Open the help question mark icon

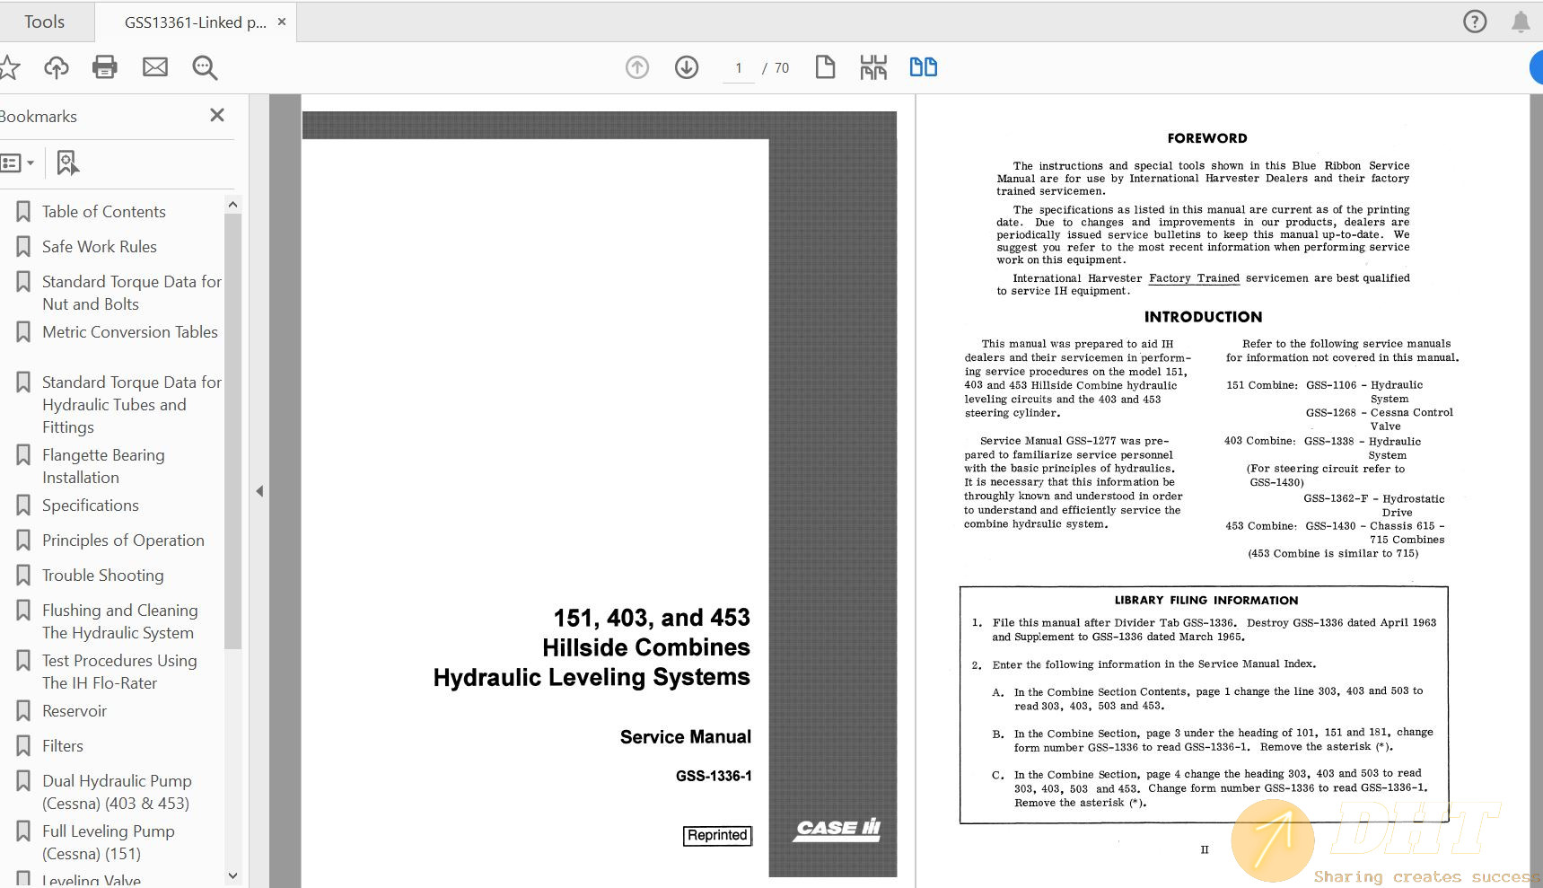pos(1475,22)
